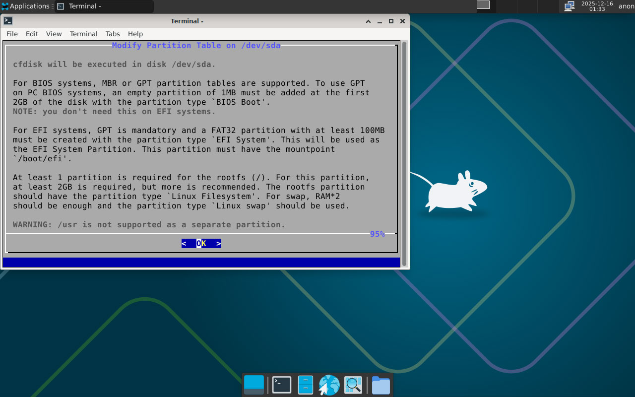Open the File menu
The height and width of the screenshot is (397, 635).
pyautogui.click(x=12, y=34)
